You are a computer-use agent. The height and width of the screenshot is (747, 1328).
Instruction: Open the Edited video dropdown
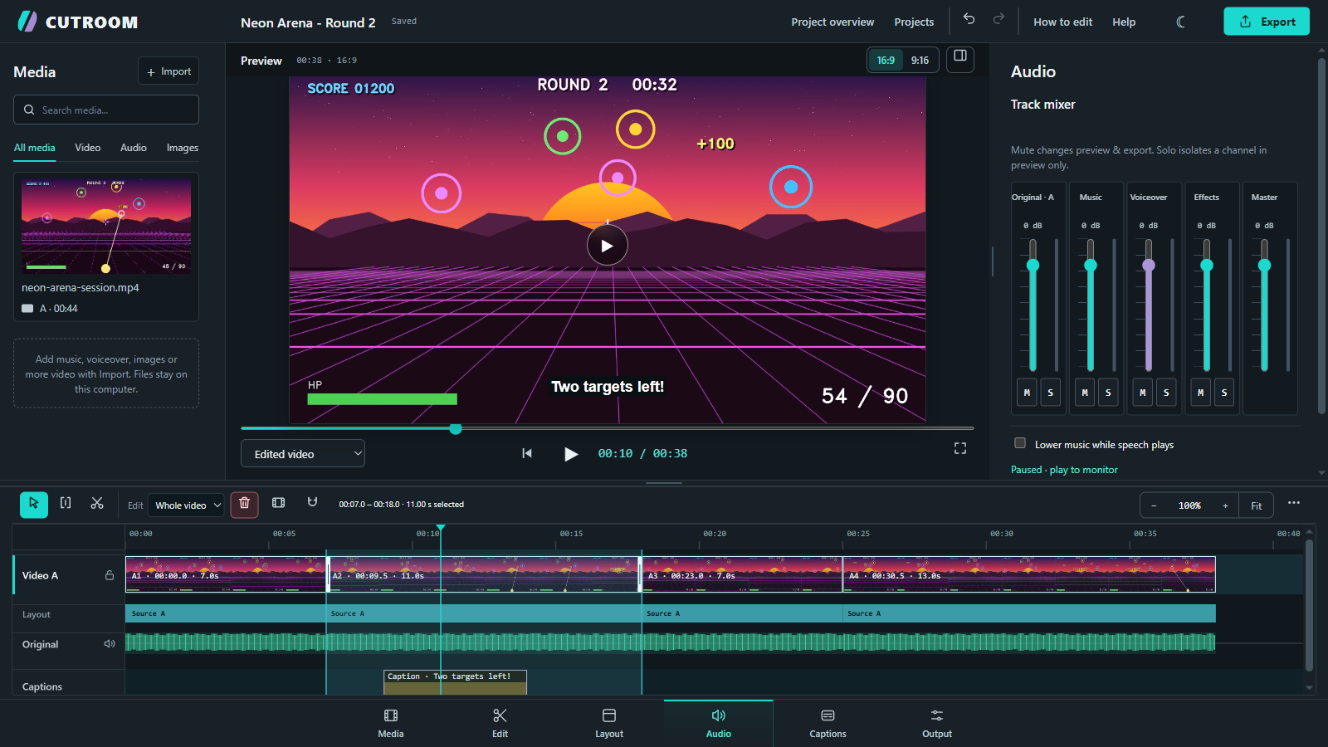point(303,454)
